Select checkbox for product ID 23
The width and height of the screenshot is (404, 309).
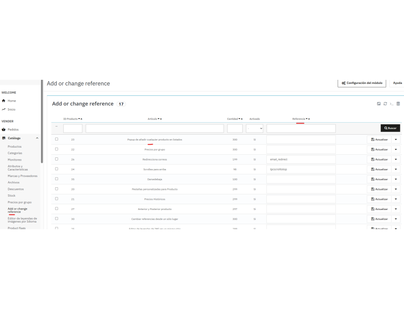[x=57, y=139]
